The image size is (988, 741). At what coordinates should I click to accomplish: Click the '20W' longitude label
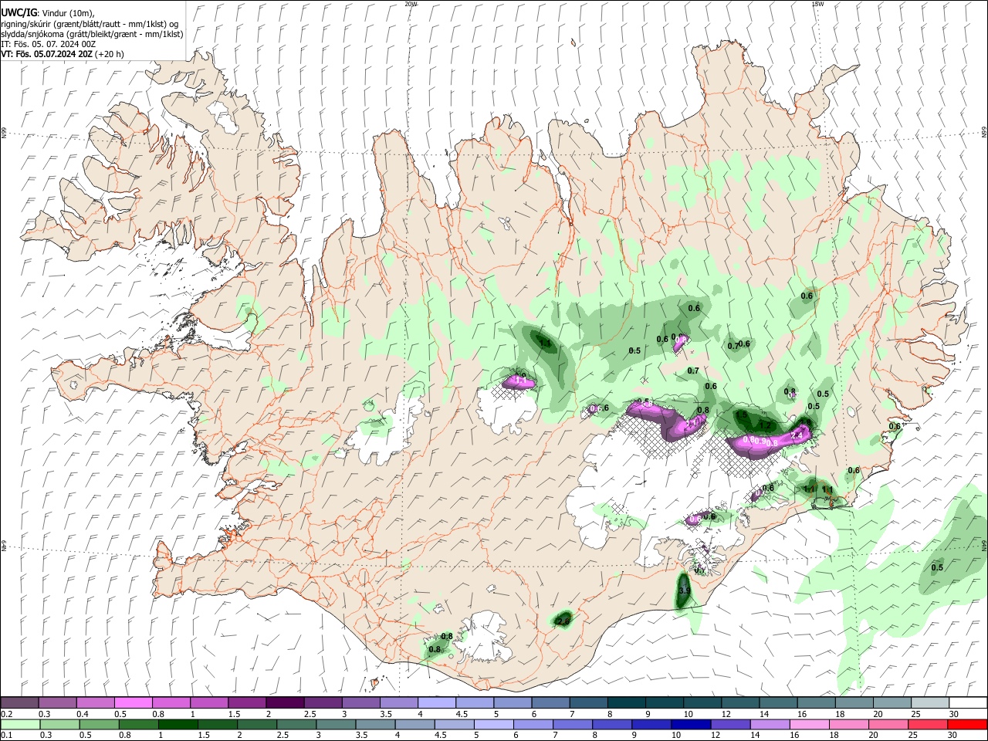[x=411, y=4]
